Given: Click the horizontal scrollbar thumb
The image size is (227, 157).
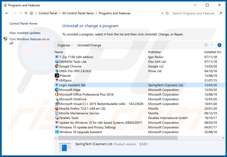Looking at the screenshot, I should 118,138.
